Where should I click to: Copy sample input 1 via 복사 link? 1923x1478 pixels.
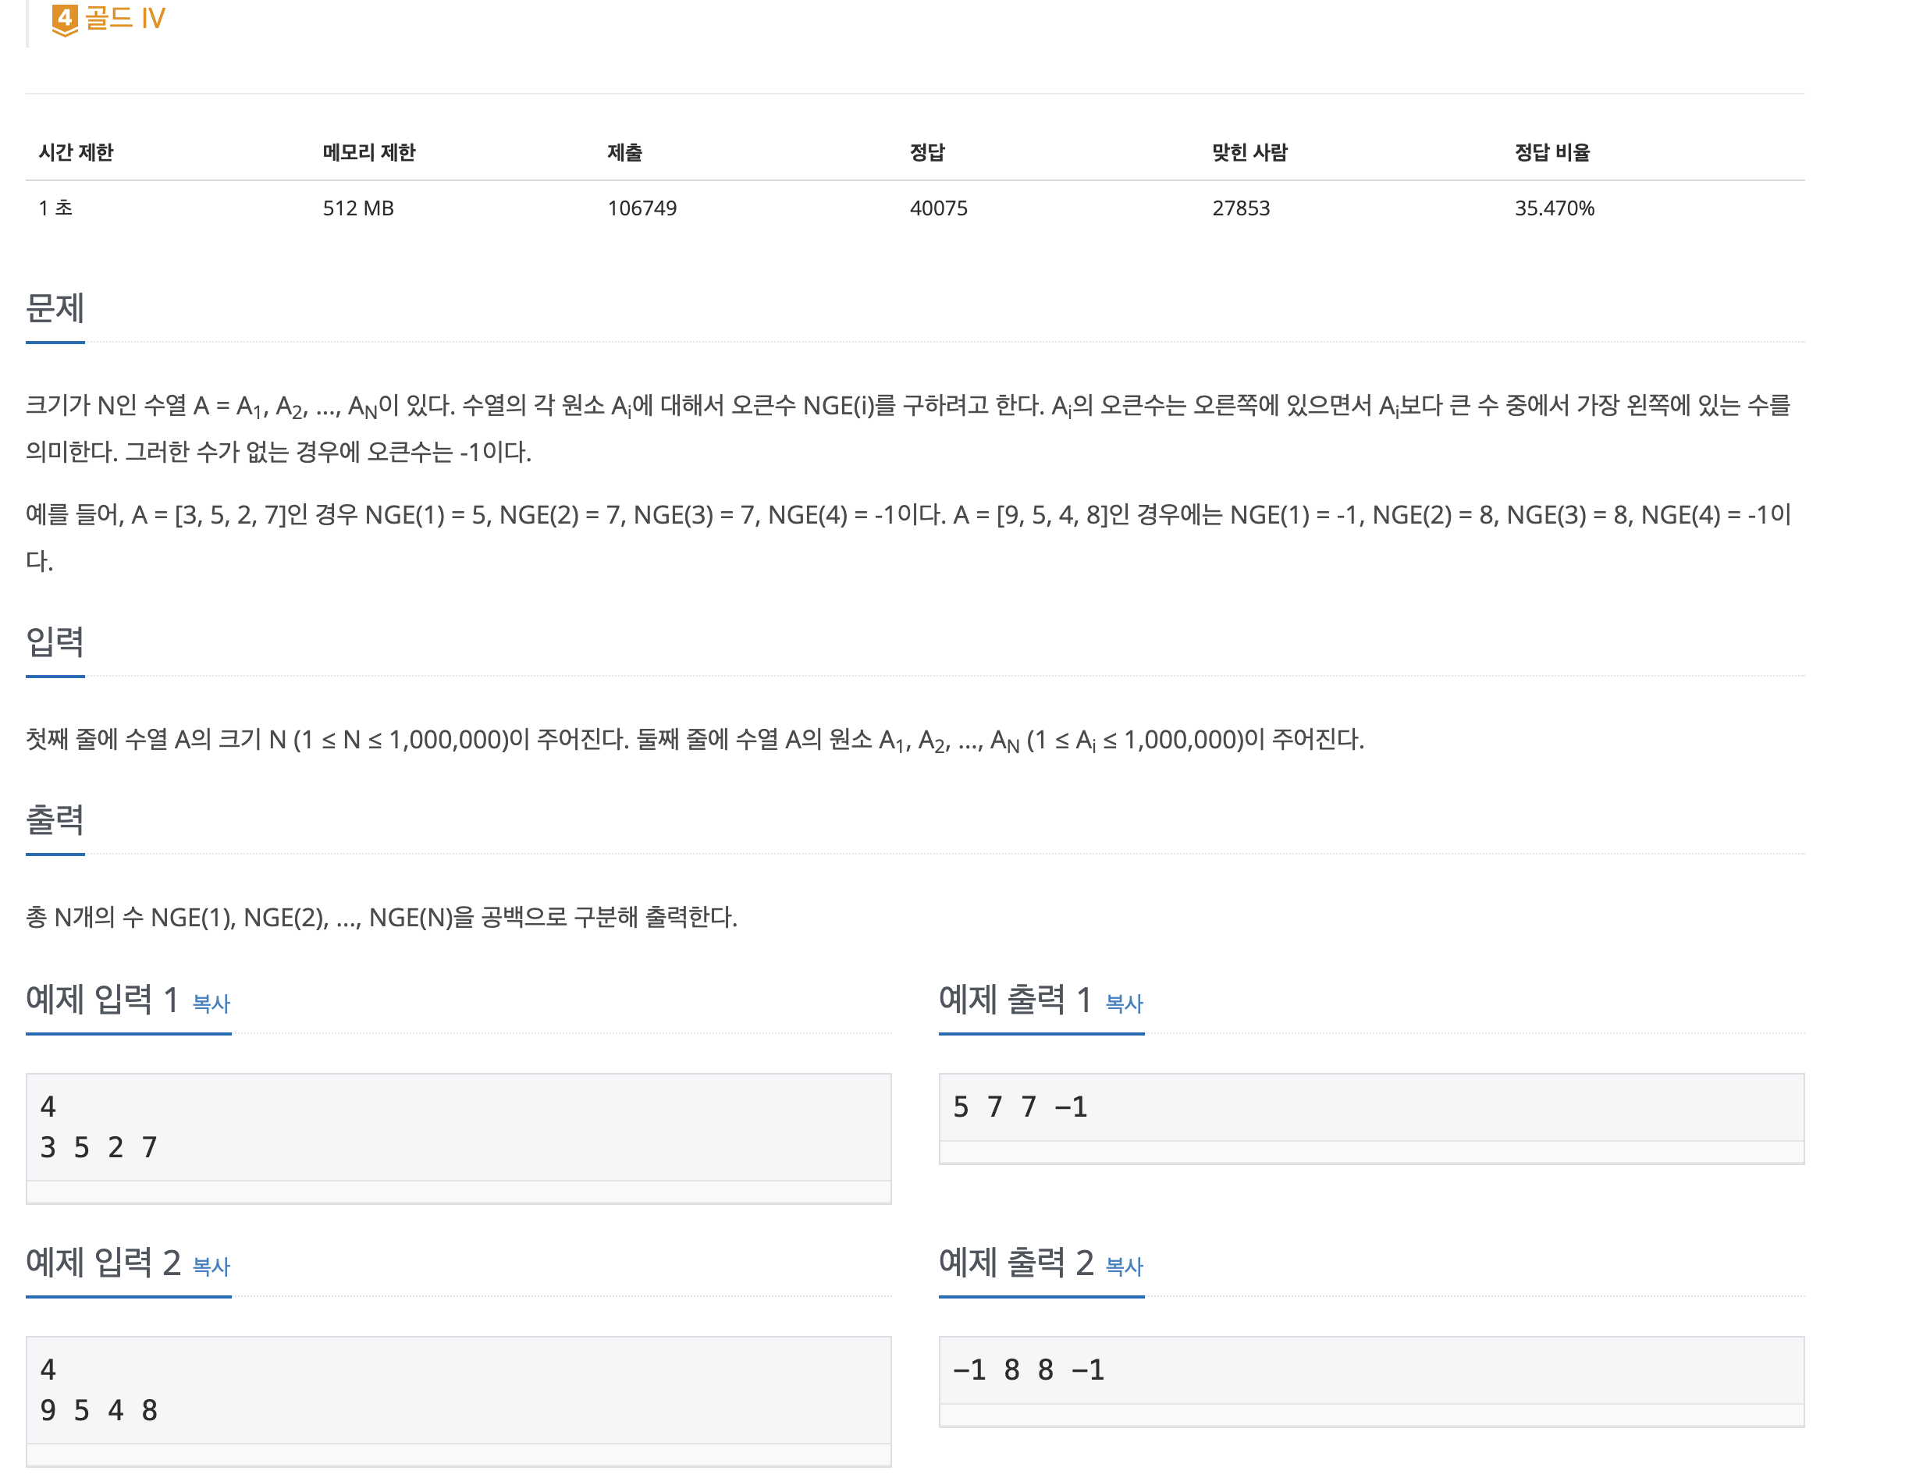point(210,1003)
